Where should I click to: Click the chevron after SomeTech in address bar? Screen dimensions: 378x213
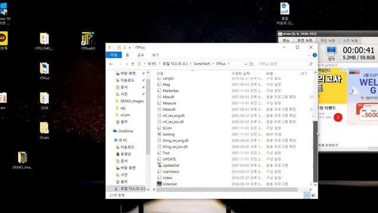(213, 64)
